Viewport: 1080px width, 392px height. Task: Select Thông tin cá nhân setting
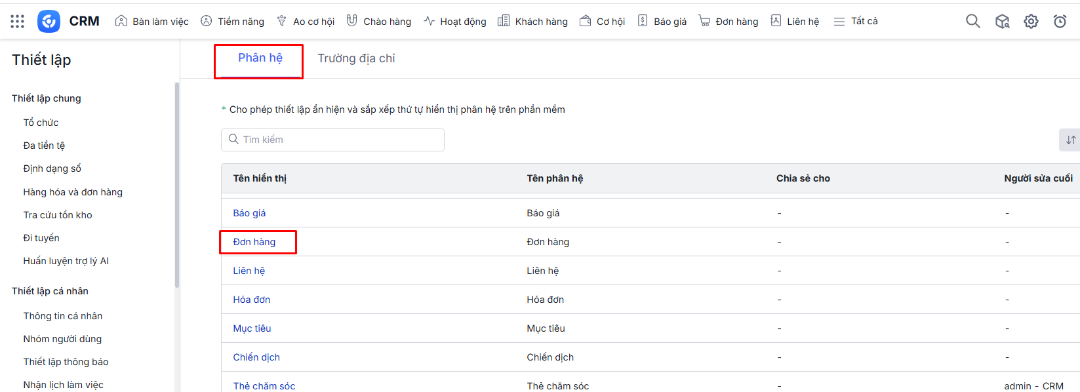63,316
